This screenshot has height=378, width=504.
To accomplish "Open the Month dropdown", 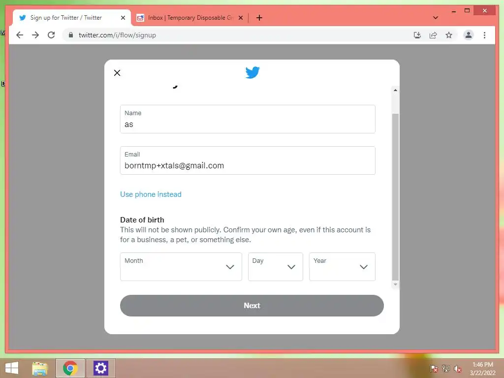I will (x=181, y=266).
